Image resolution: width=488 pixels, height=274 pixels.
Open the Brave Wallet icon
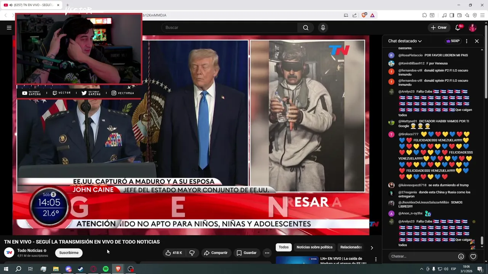pyautogui.click(x=459, y=15)
